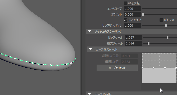Viewport: 177px width, 95px height.
Task: Uncheck the 長さを保持 checkbox
Action: [125, 20]
